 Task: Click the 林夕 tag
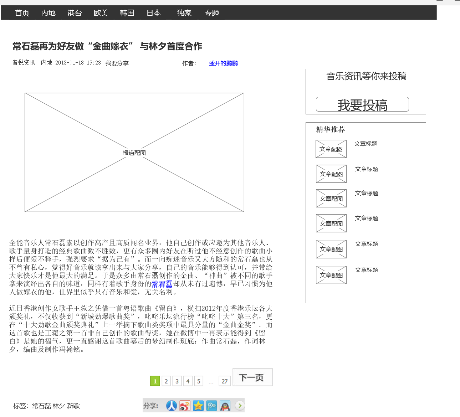[59, 406]
